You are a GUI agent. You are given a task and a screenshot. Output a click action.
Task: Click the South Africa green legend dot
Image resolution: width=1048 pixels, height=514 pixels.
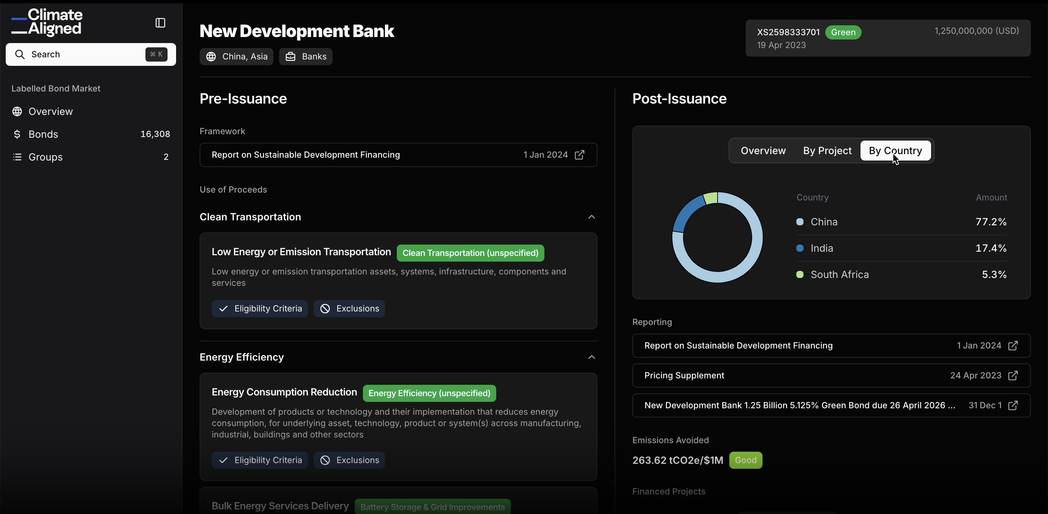coord(800,275)
